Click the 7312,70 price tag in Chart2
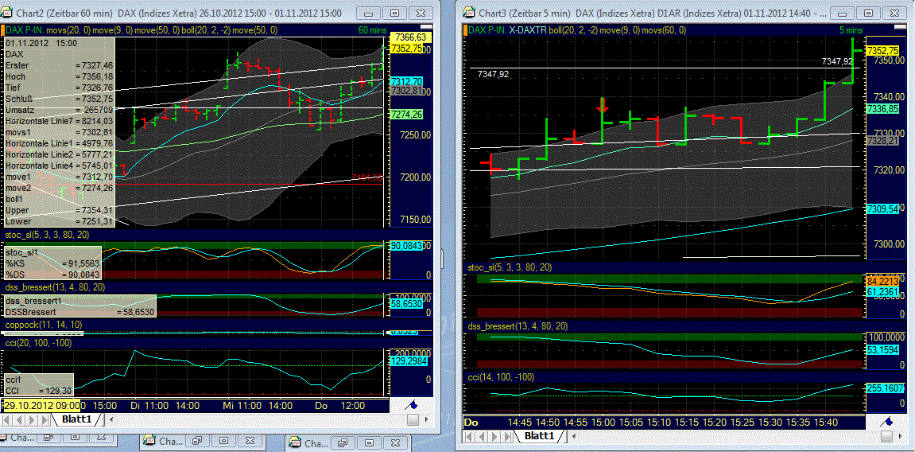The width and height of the screenshot is (915, 452). click(407, 81)
